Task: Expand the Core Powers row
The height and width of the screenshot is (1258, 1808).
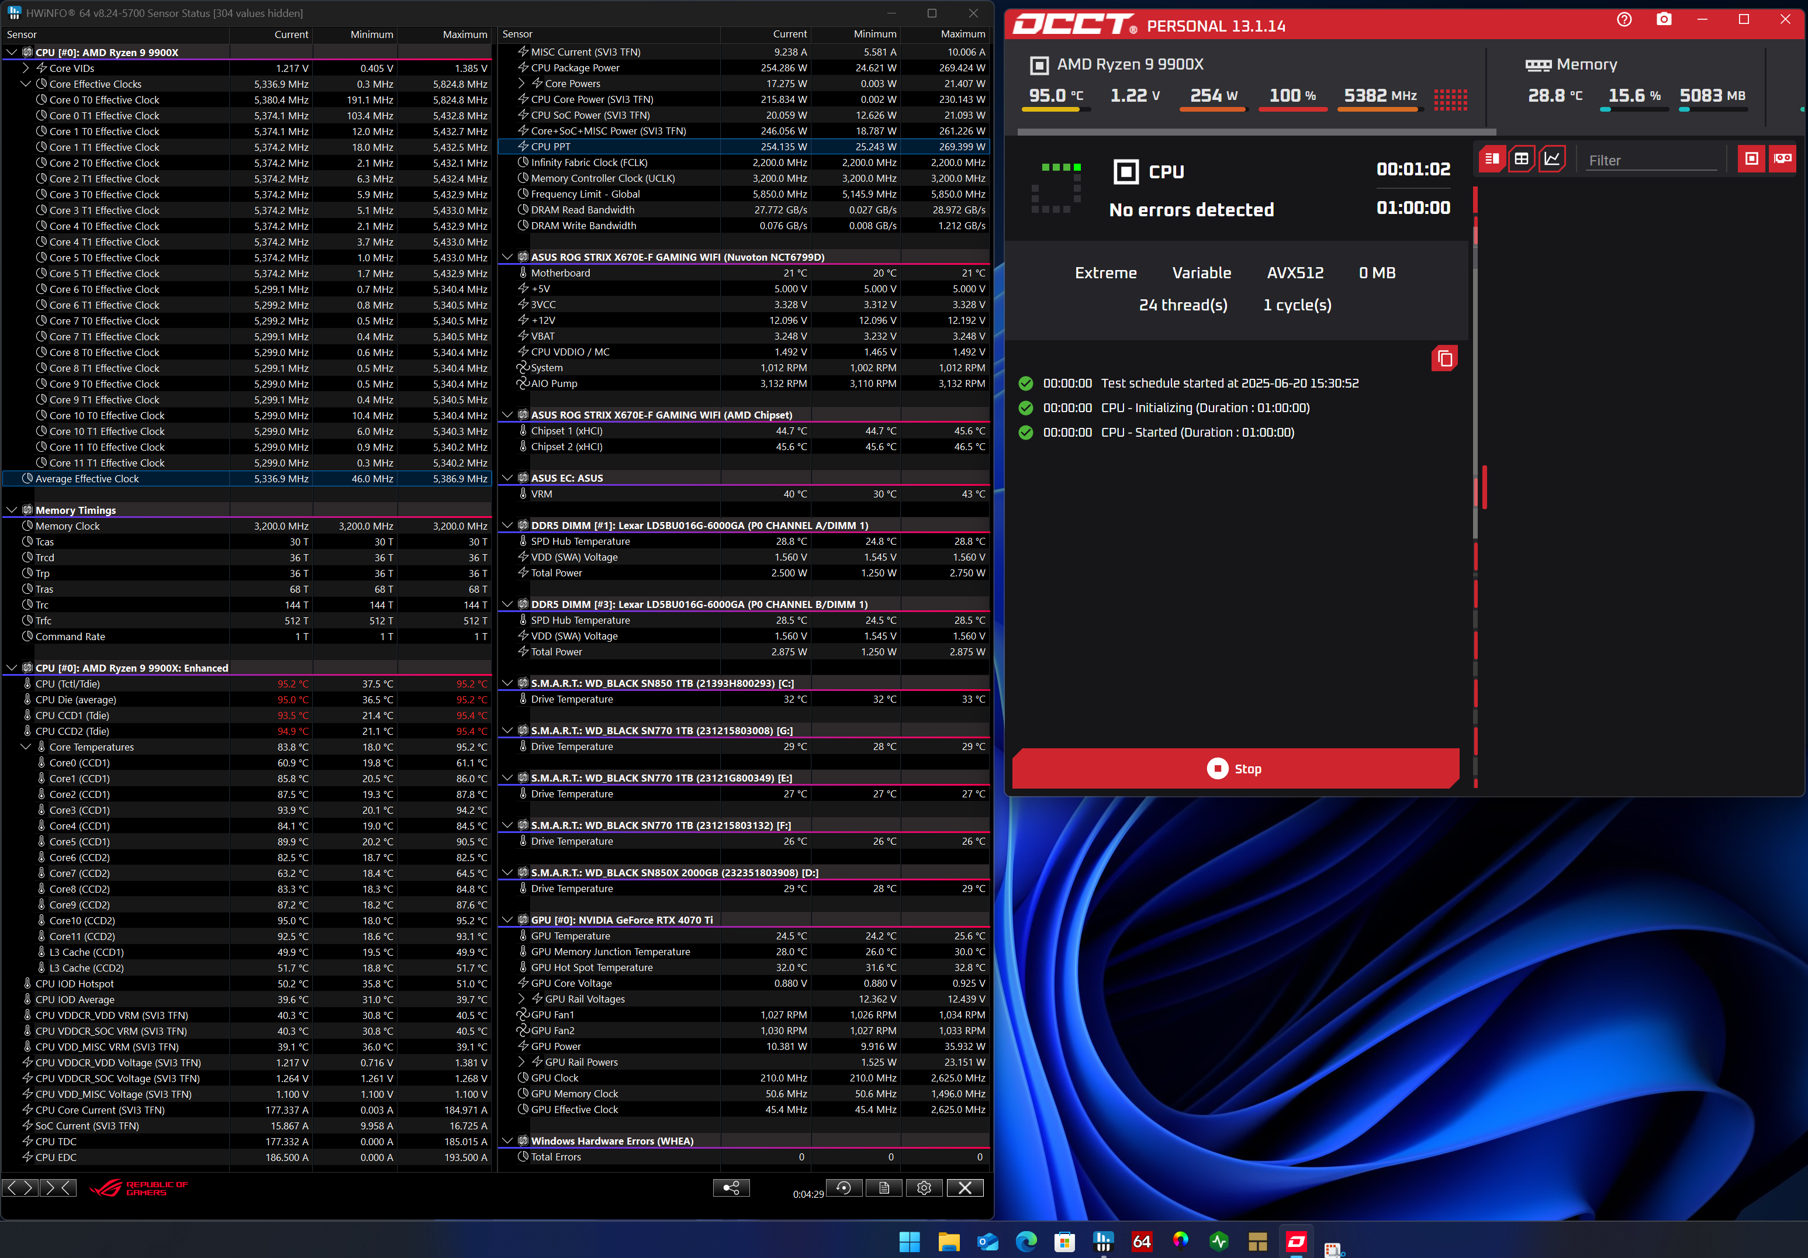Action: [x=521, y=84]
